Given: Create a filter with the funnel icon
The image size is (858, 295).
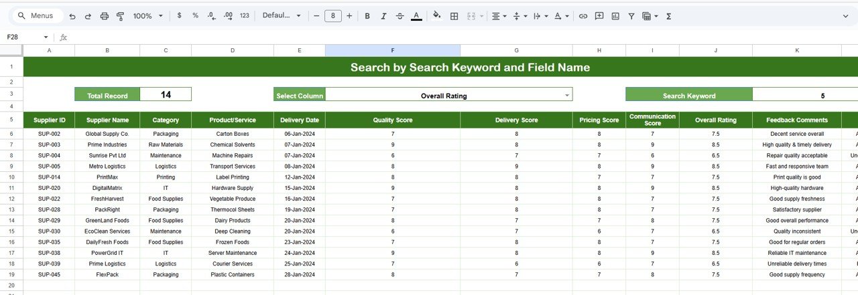Looking at the screenshot, I should point(631,16).
